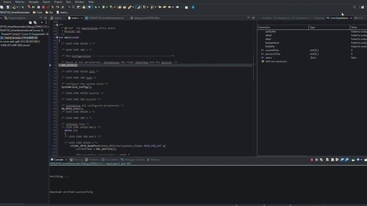The width and height of the screenshot is (367, 206).
Task: Open dropdown next to back navigation arrow
Action: click(x=173, y=7)
